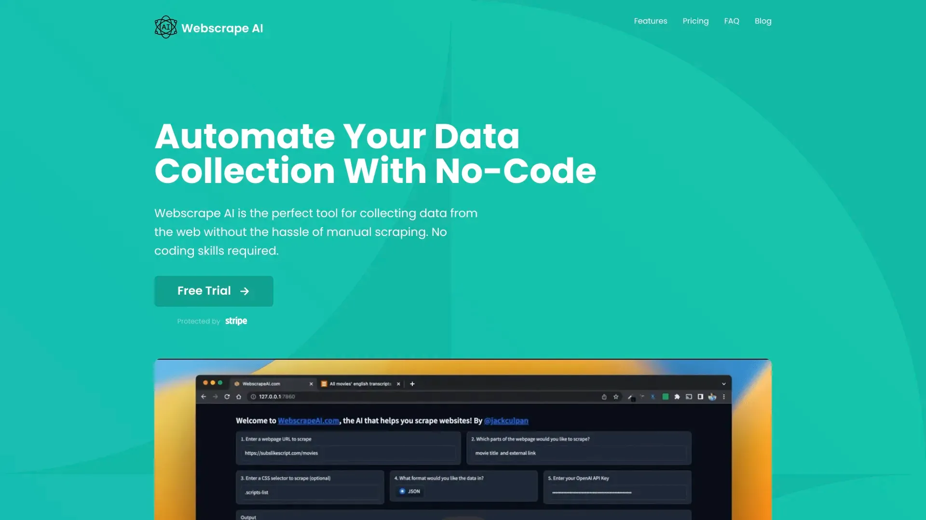Screen dimensions: 926x520
Task: Click the forward arrow in the demo browser
Action: click(x=215, y=397)
